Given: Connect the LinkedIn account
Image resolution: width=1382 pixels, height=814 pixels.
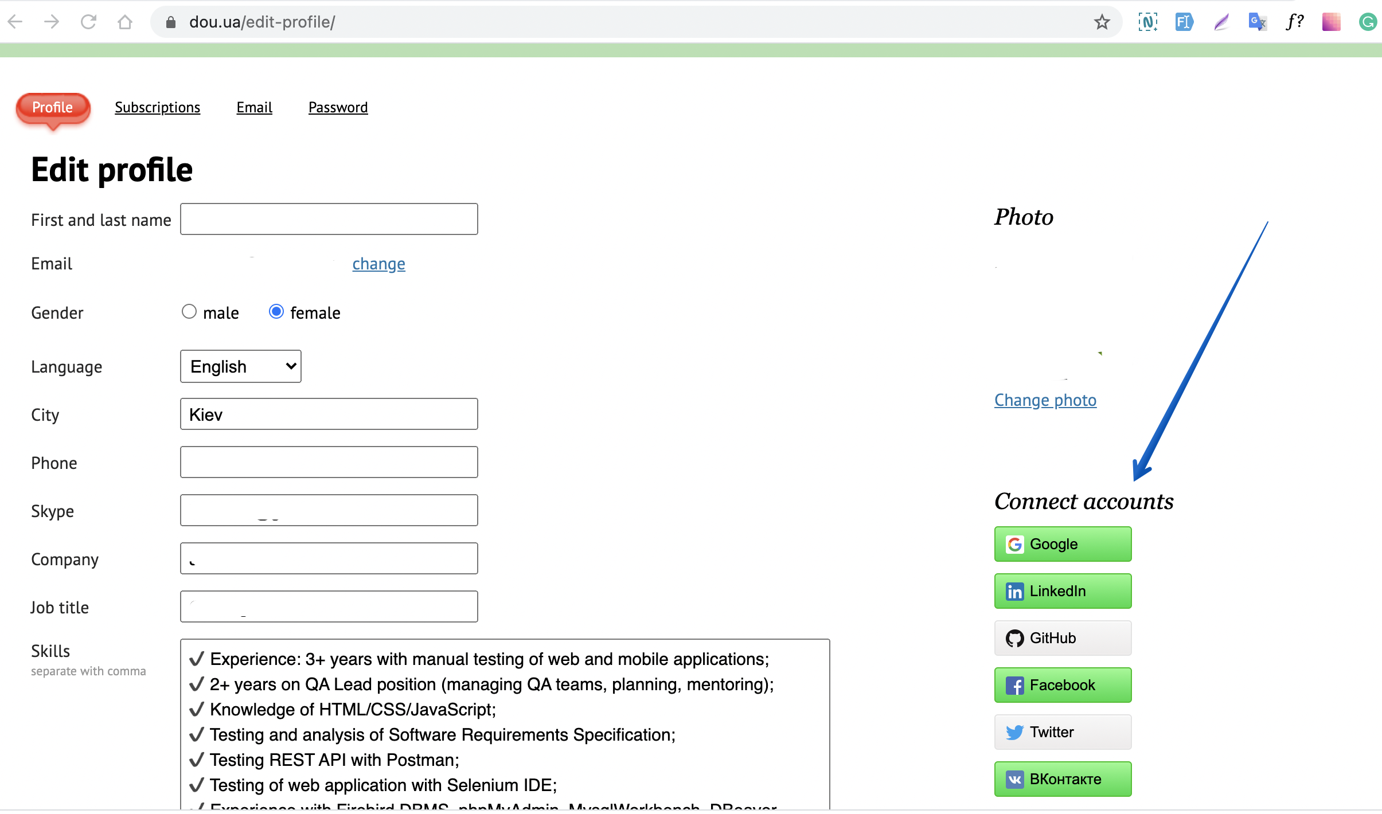Looking at the screenshot, I should (1063, 591).
